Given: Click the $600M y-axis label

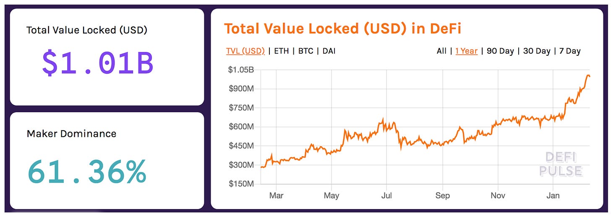Looking at the screenshot, I should tap(241, 127).
